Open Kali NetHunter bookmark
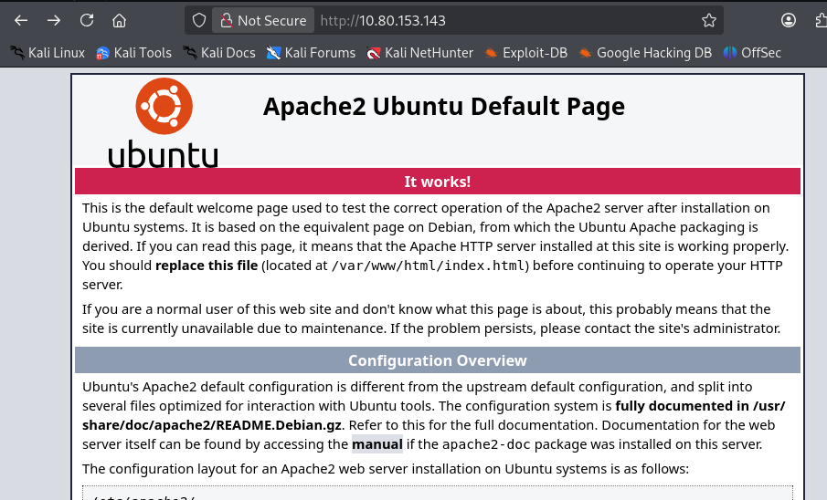827x500 pixels. pos(420,53)
